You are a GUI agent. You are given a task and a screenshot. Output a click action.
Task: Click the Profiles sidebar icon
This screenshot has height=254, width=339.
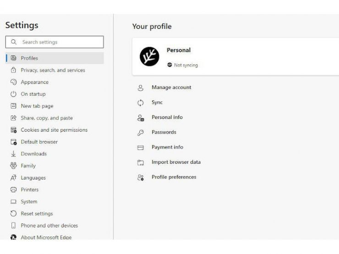point(13,58)
